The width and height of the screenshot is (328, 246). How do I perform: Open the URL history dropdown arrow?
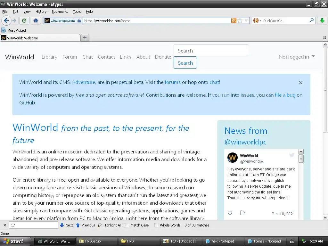246,20
